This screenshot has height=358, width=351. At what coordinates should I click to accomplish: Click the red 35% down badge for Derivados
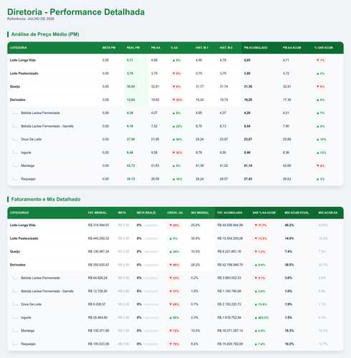[x=177, y=100]
